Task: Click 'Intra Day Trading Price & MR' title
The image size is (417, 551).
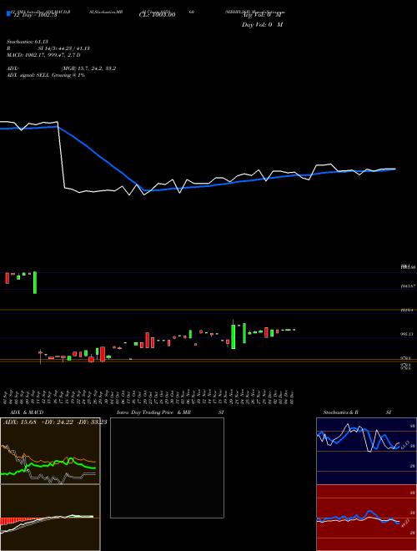Action: [153, 412]
